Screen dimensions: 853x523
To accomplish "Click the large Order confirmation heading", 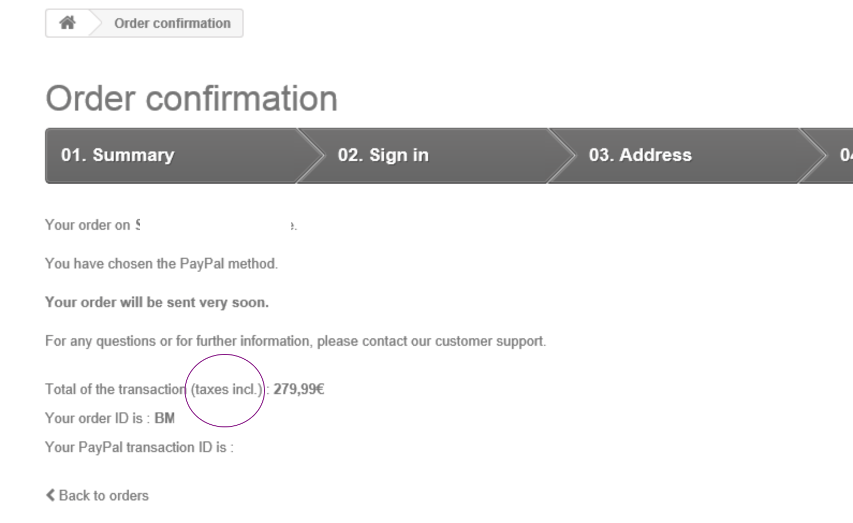I will click(x=192, y=98).
